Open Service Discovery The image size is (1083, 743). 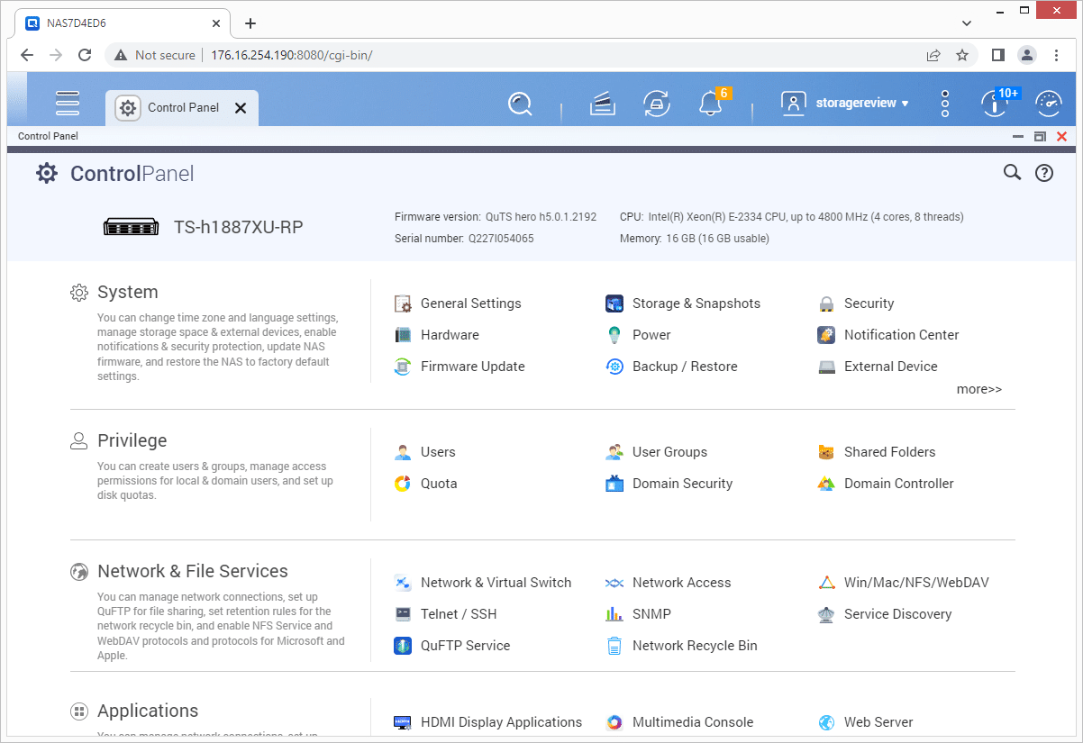click(x=885, y=614)
